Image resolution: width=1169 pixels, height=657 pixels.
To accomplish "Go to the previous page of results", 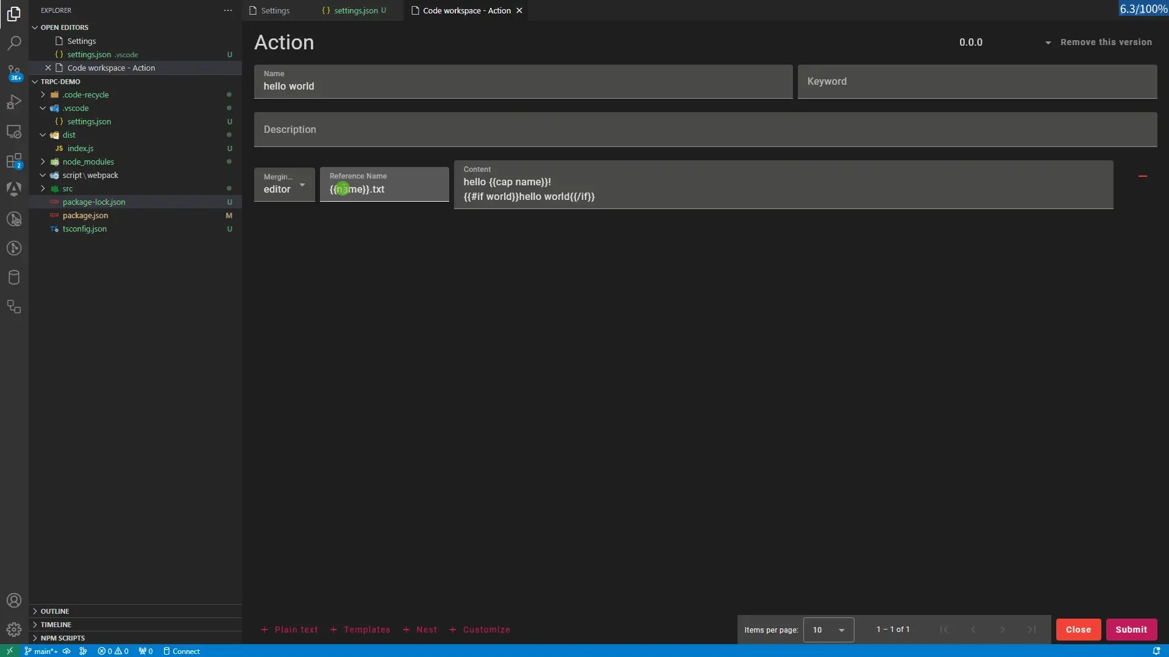I will pos(973,630).
